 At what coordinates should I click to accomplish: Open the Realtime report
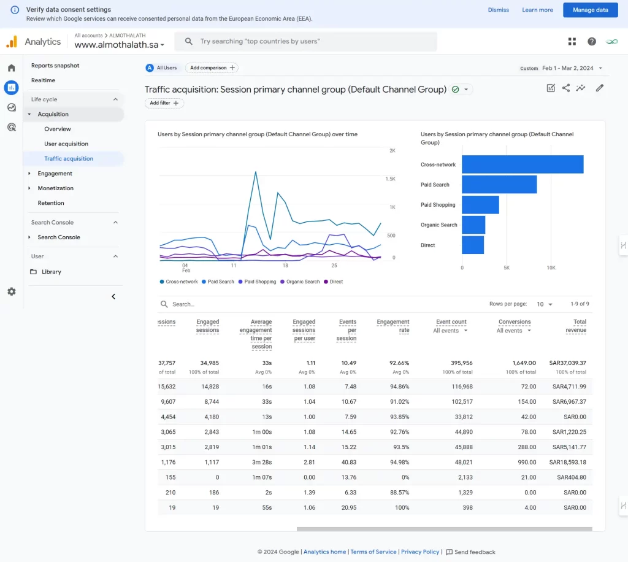click(x=43, y=80)
